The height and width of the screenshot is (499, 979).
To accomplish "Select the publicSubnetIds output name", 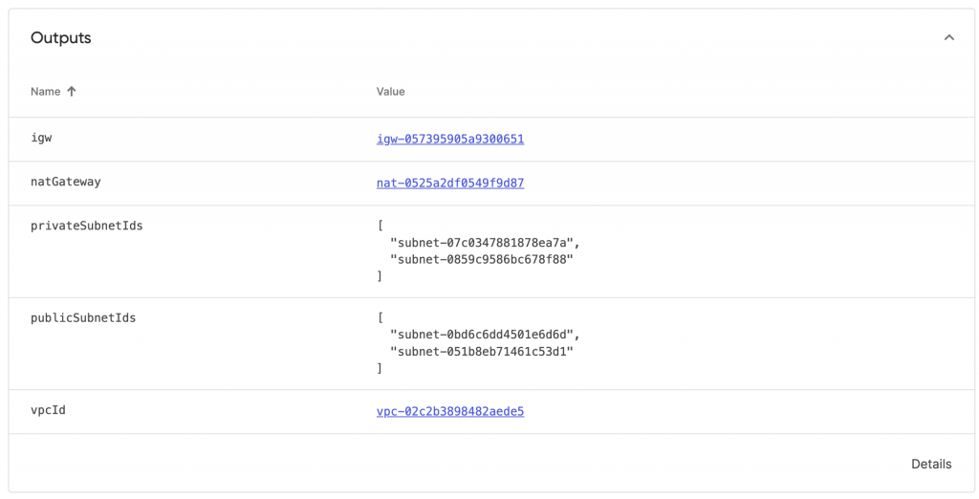I will pos(83,317).
